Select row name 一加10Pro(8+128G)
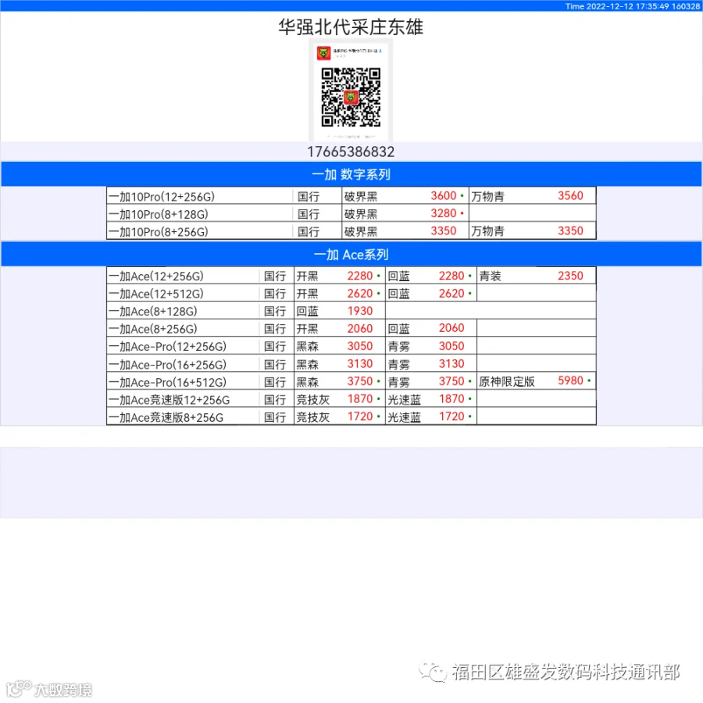The height and width of the screenshot is (703, 703). click(159, 214)
